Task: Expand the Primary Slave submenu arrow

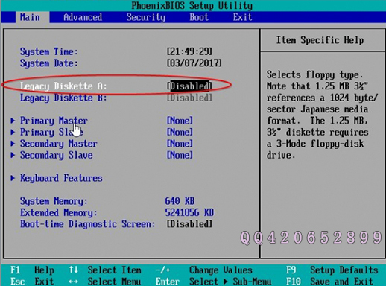Action: pyautogui.click(x=13, y=132)
